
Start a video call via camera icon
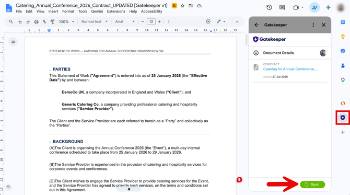(x=296, y=8)
